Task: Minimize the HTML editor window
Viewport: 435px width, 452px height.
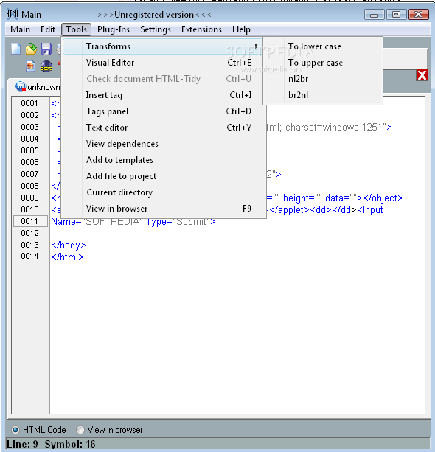Action: [x=375, y=15]
